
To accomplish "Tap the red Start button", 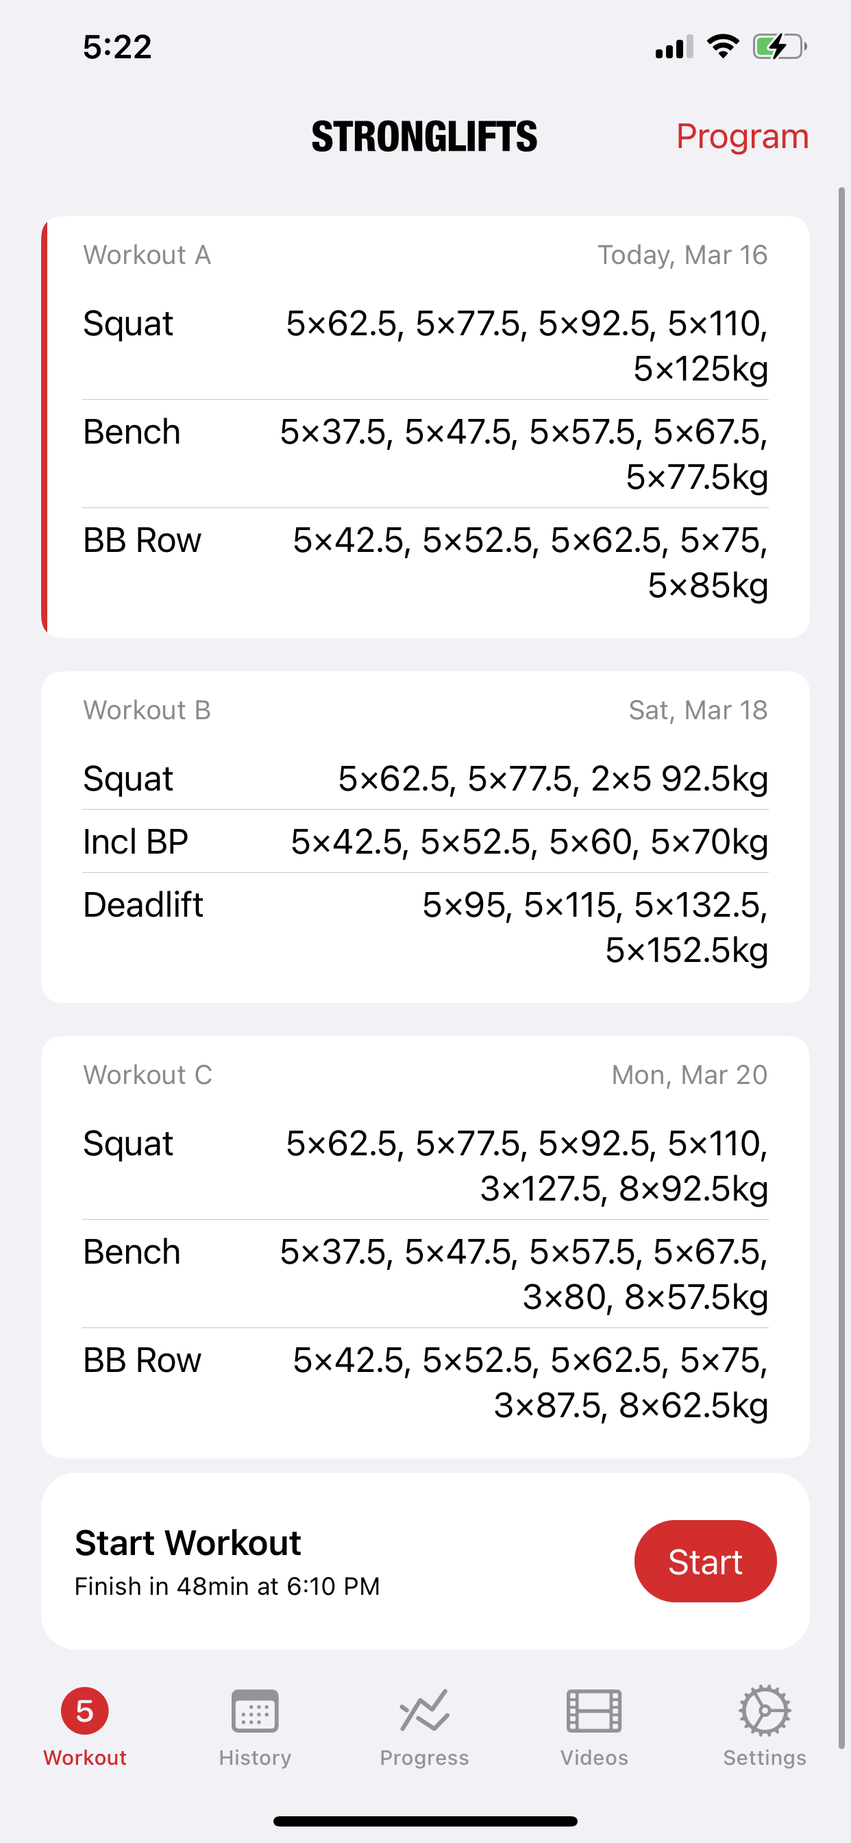I will (705, 1561).
